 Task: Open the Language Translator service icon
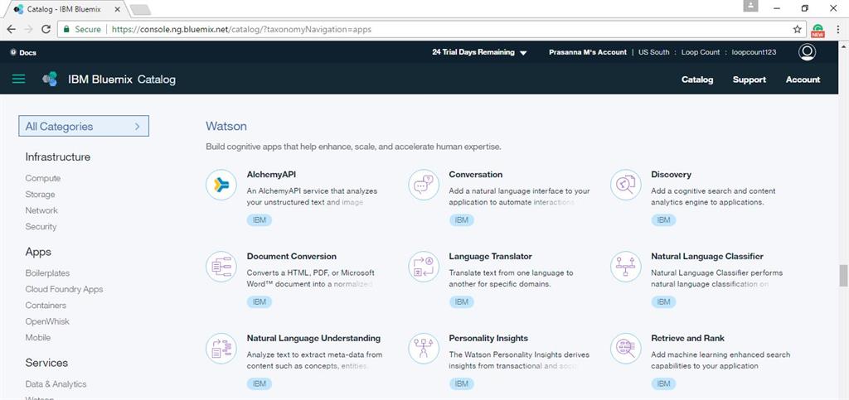click(x=424, y=267)
